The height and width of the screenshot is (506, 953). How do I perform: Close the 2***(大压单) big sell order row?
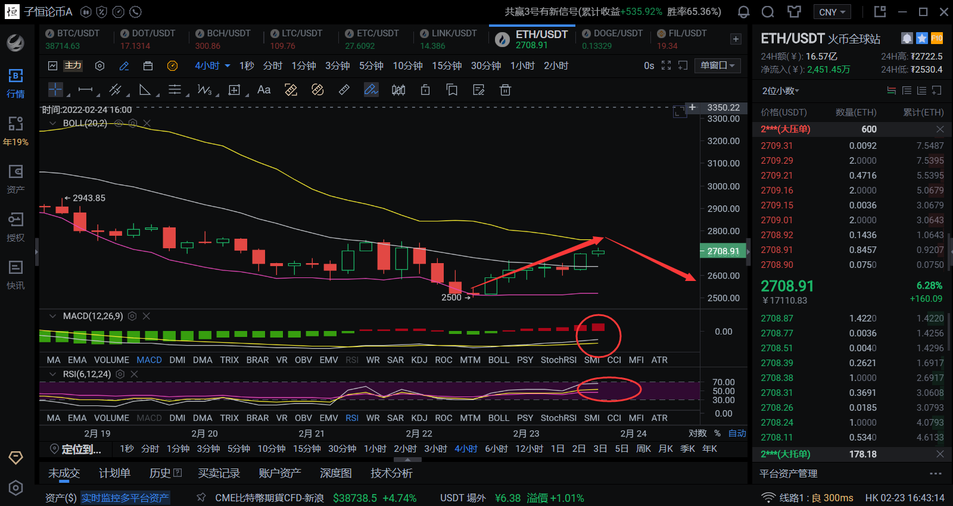coord(940,129)
